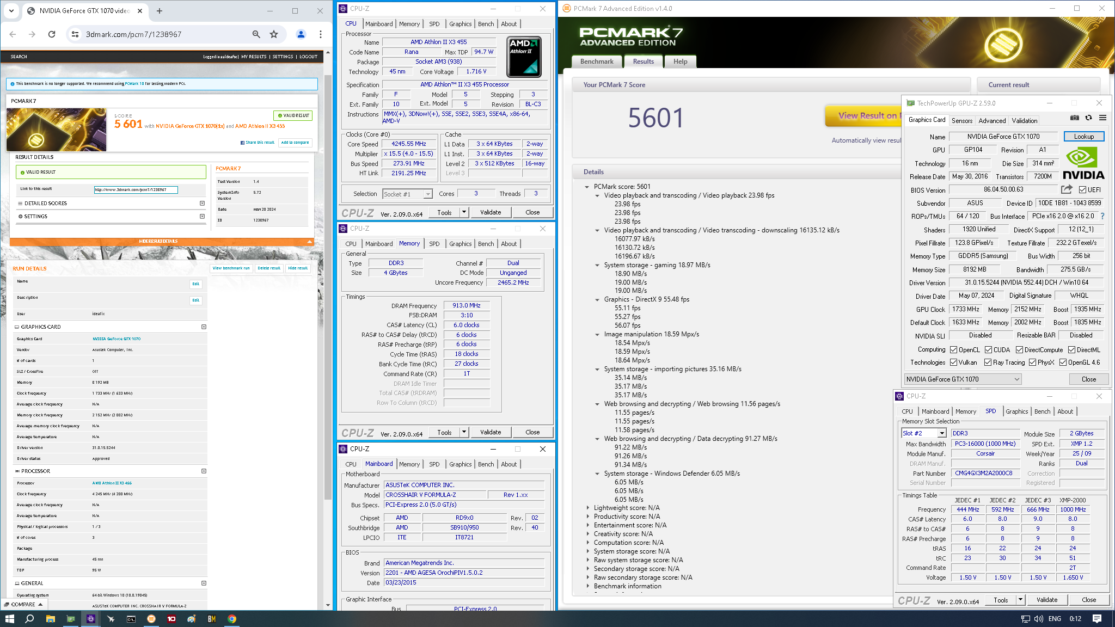
Task: Expand the Lightweight score tree node
Action: click(587, 508)
